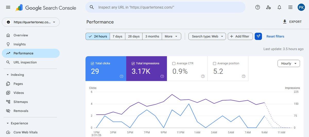Click the Removals crossed-eye icon
The width and height of the screenshot is (309, 137).
(8, 111)
